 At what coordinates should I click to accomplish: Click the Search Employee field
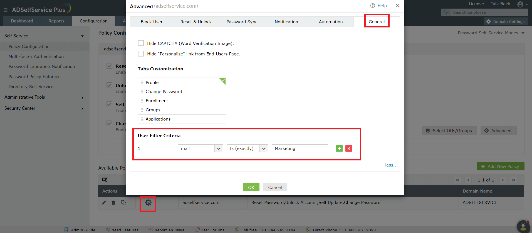click(489, 12)
